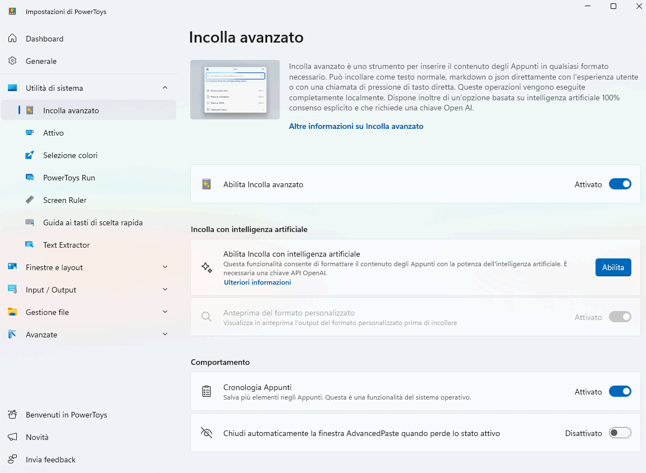Click the Dashboard home icon

point(12,39)
